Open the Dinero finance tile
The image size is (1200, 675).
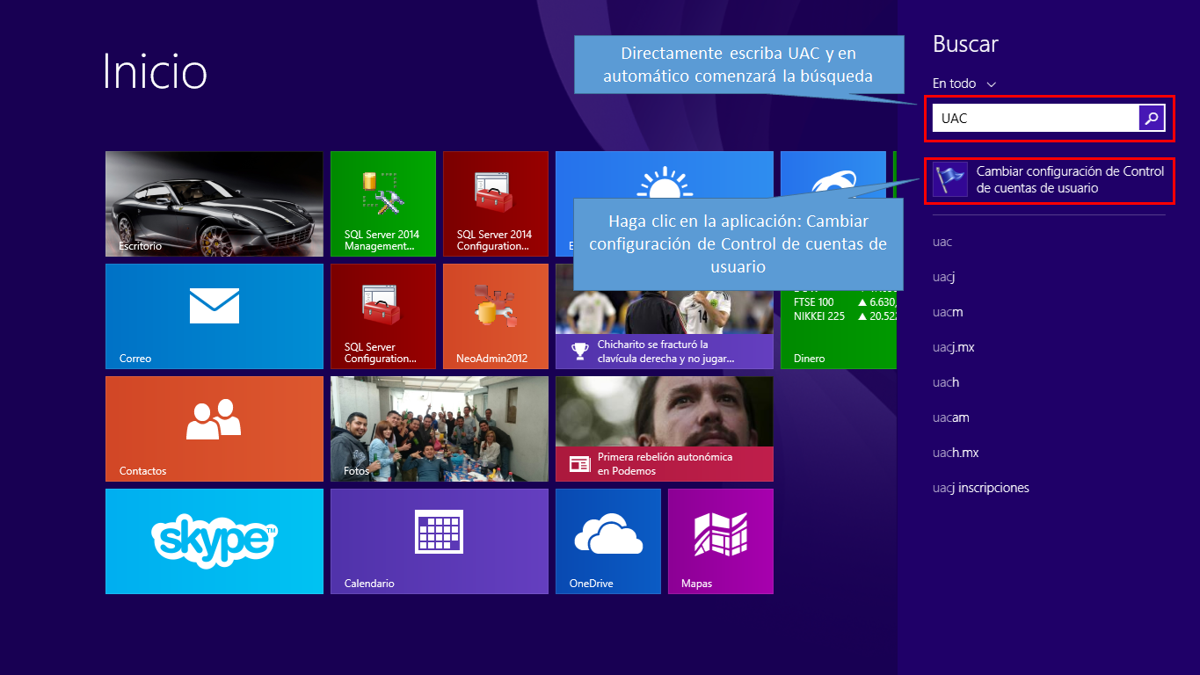(839, 330)
